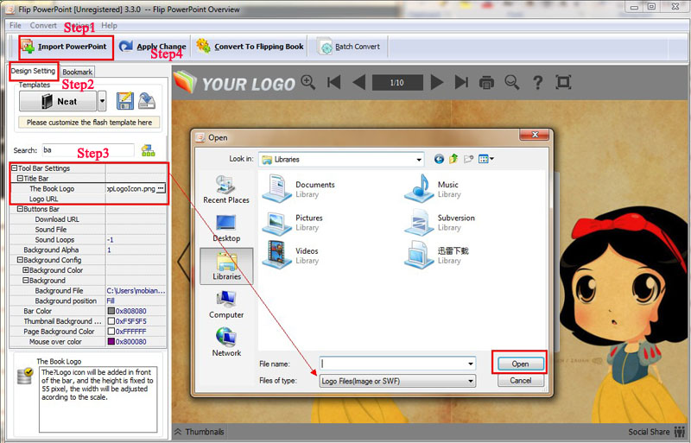Click the tree view icon beside Search

point(148,150)
